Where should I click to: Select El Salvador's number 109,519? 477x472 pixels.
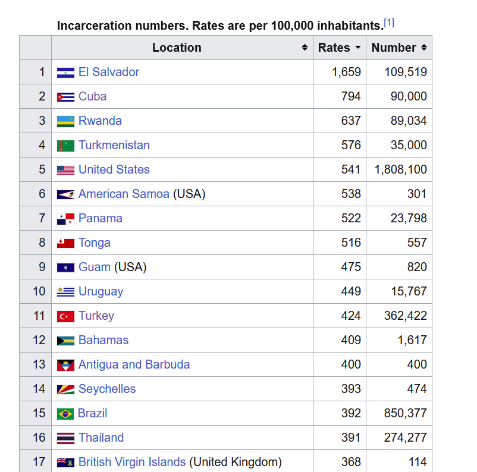tap(406, 72)
